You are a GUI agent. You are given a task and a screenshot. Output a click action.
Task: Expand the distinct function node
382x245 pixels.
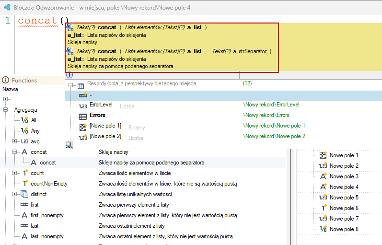[x=14, y=194]
